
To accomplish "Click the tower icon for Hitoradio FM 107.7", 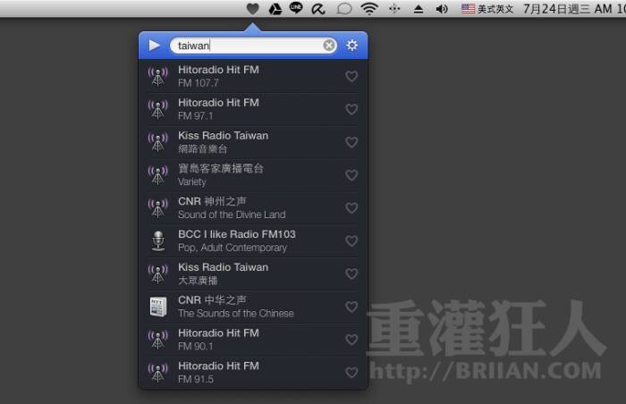I will coord(158,77).
